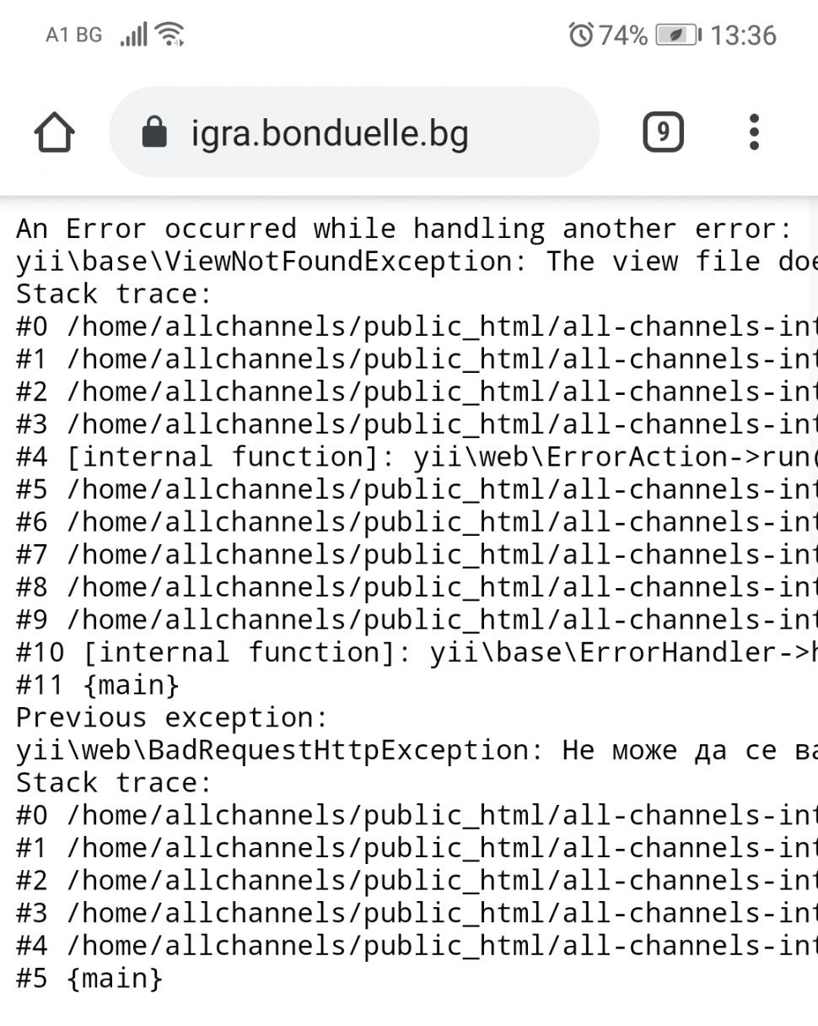Open Chrome's three-dot overflow menu
The width and height of the screenshot is (818, 1026).
pos(754,132)
